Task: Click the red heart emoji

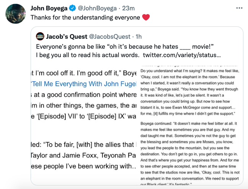Action: [146, 17]
